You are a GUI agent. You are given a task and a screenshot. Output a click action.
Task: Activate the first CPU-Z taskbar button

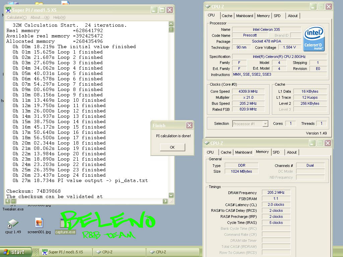coord(119,252)
